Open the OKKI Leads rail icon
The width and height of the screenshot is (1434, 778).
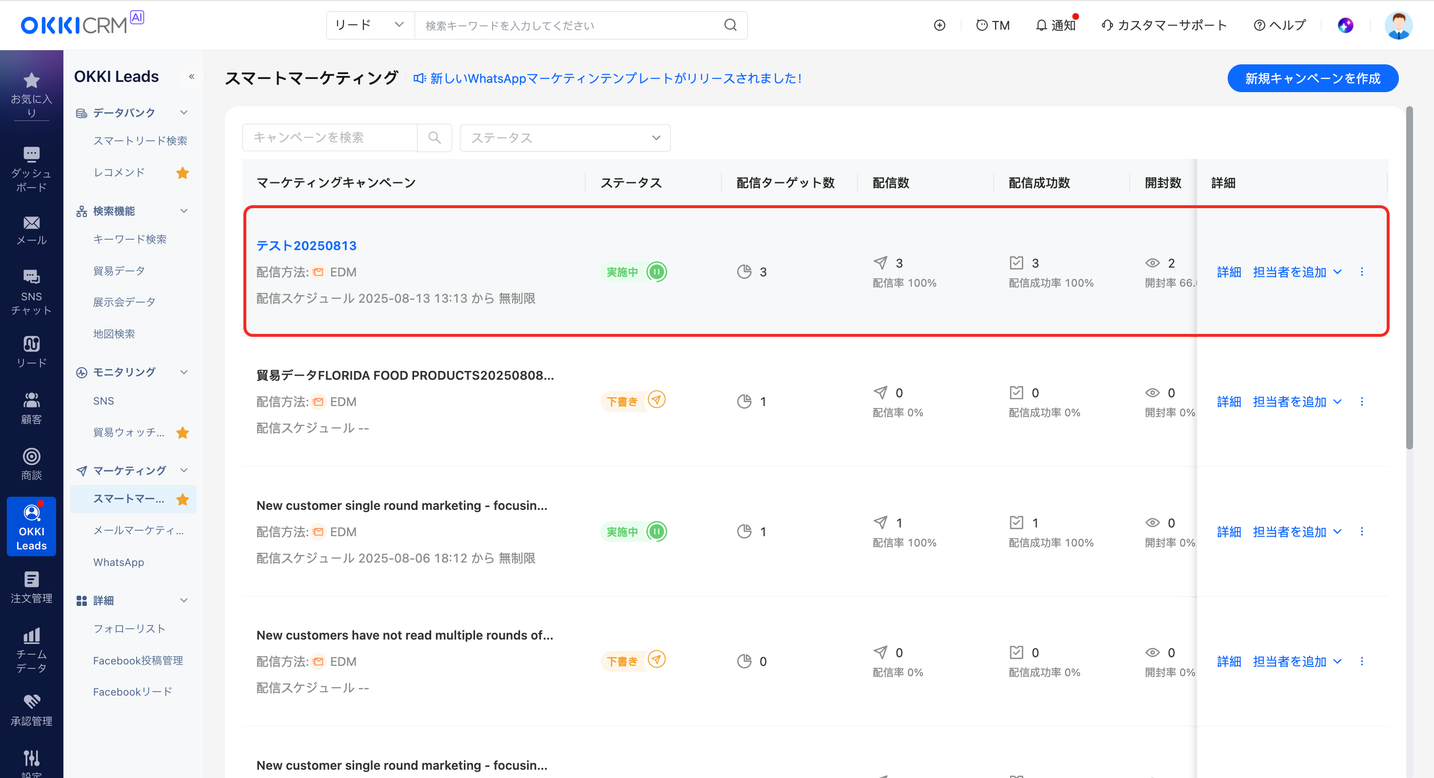click(31, 526)
